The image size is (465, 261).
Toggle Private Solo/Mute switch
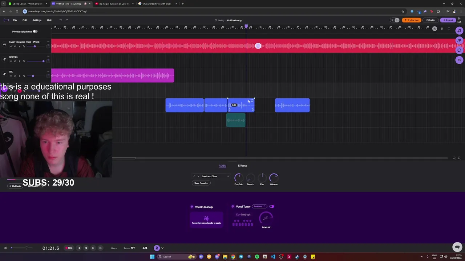(x=35, y=32)
